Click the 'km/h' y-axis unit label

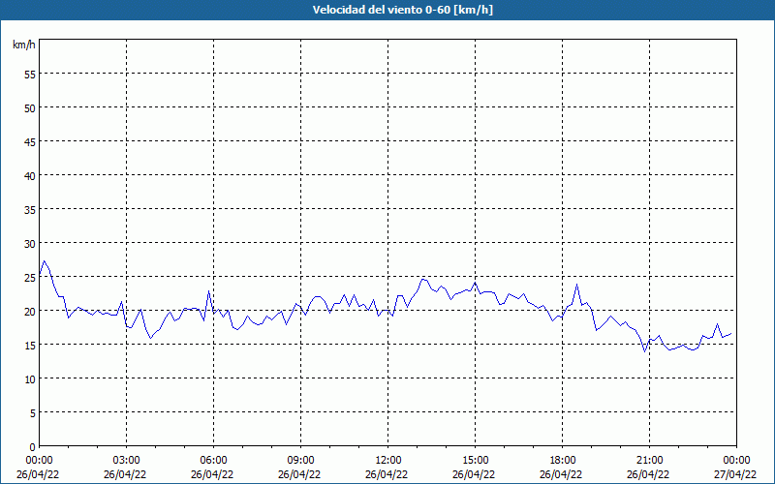[24, 45]
